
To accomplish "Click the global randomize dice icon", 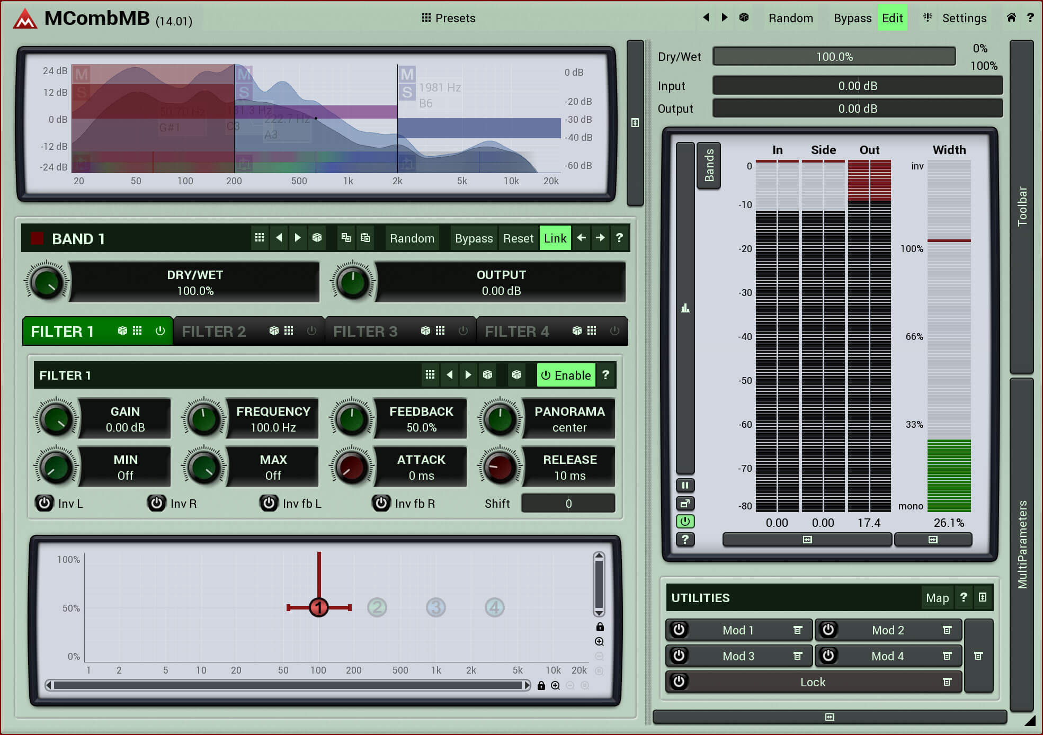I will point(744,17).
